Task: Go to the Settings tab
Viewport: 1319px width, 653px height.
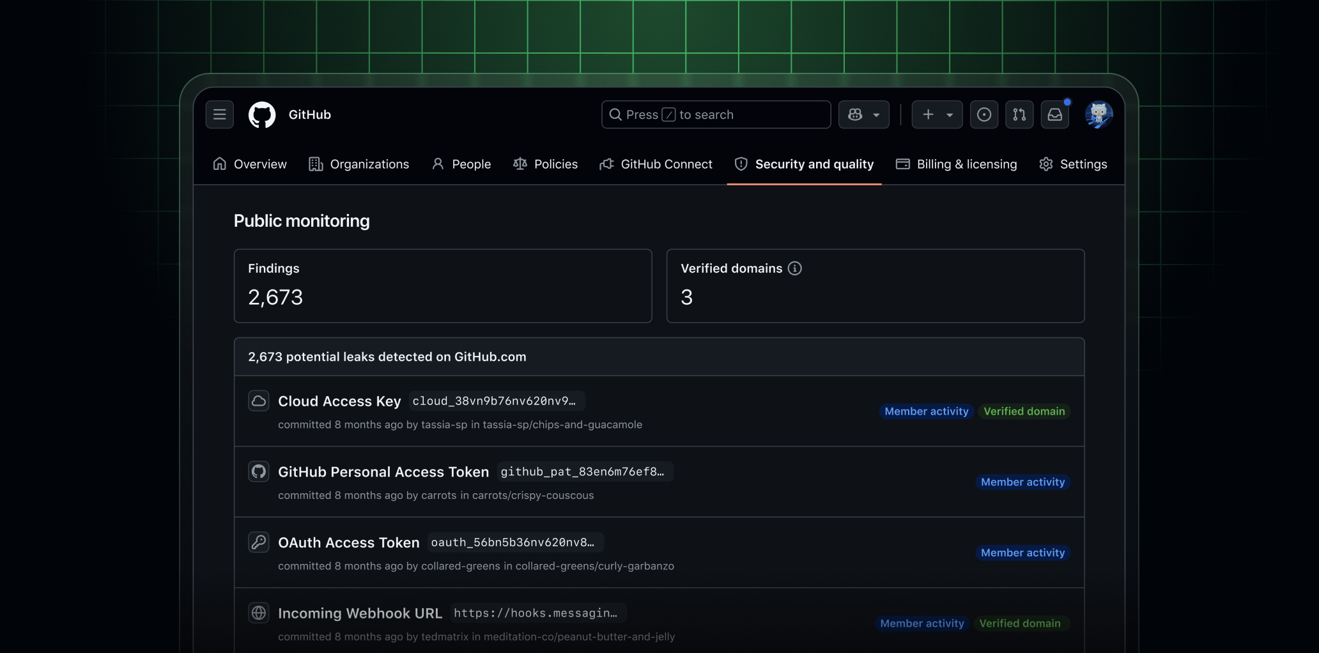Action: (1073, 164)
